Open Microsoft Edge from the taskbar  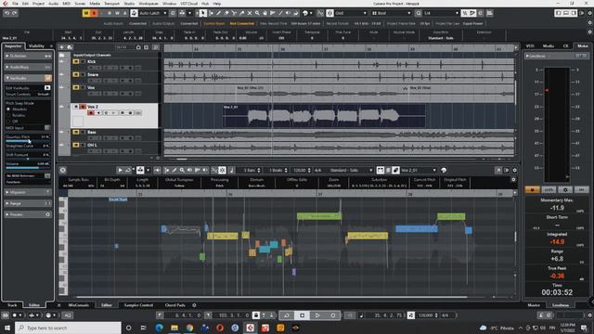click(x=159, y=328)
